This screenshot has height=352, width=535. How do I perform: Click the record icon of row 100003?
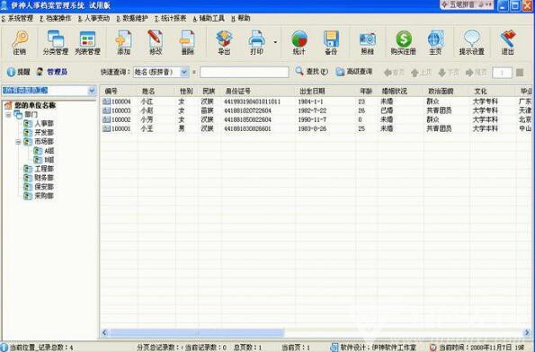[x=106, y=110]
